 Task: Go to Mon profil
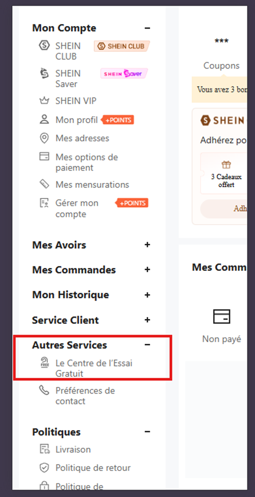tap(77, 120)
